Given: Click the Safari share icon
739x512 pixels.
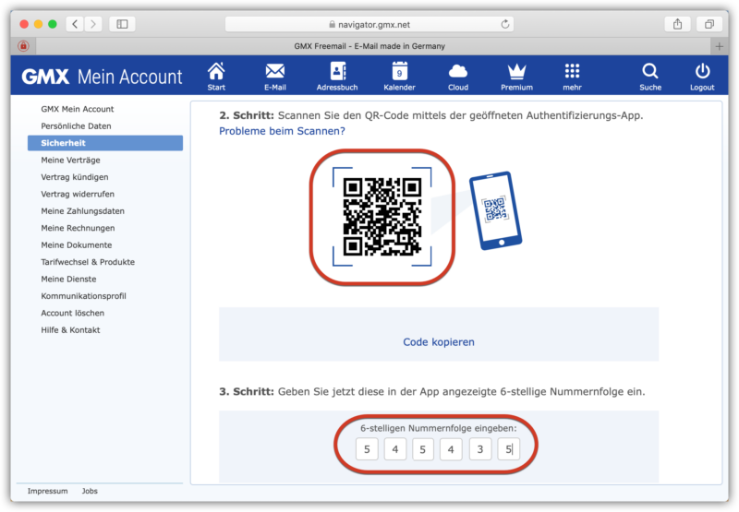Looking at the screenshot, I should tap(677, 23).
